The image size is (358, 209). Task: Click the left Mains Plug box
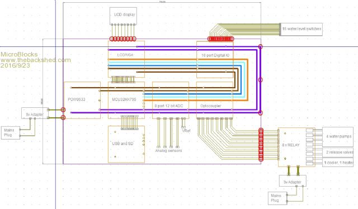11,133
